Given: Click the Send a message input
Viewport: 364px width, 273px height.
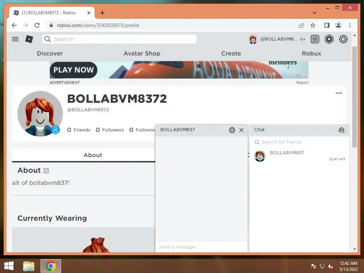Looking at the screenshot, I should coord(202,247).
